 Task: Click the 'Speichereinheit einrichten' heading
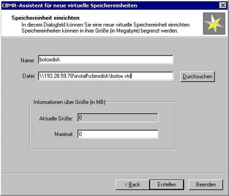[x=45, y=18]
